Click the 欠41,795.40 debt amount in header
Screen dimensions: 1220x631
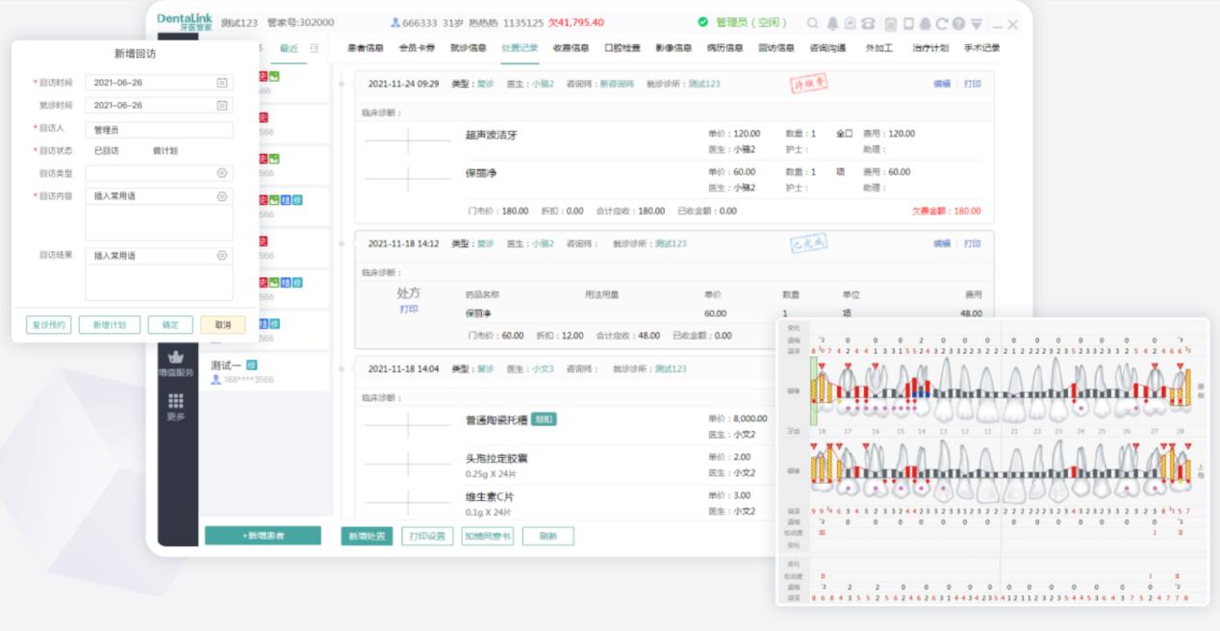(x=576, y=23)
